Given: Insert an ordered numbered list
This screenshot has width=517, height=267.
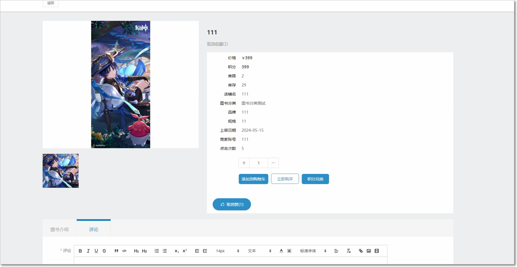Looking at the screenshot, I should tap(157, 251).
